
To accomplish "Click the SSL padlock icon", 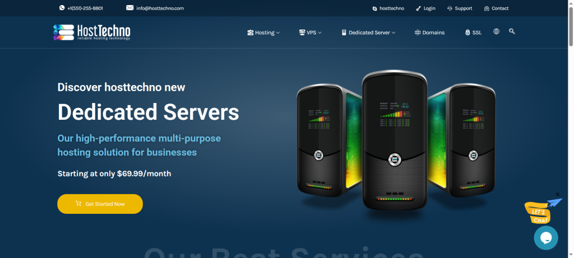I will (x=467, y=32).
